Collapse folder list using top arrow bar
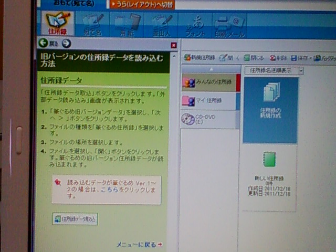 [211, 69]
